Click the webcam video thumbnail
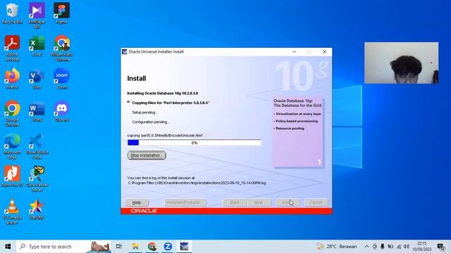 (401, 63)
